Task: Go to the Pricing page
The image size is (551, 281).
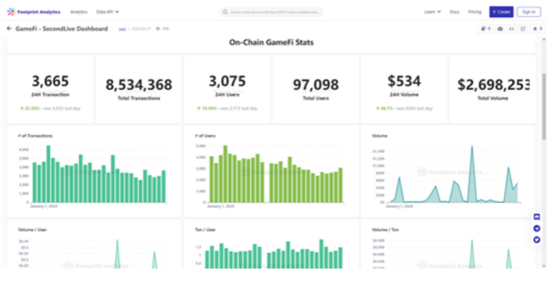Action: pyautogui.click(x=474, y=12)
